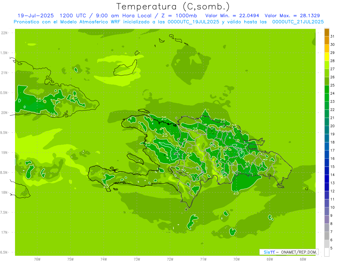The image size is (340, 263).
Task: Click Valor Max. = 28.1329 text
Action: (292, 16)
